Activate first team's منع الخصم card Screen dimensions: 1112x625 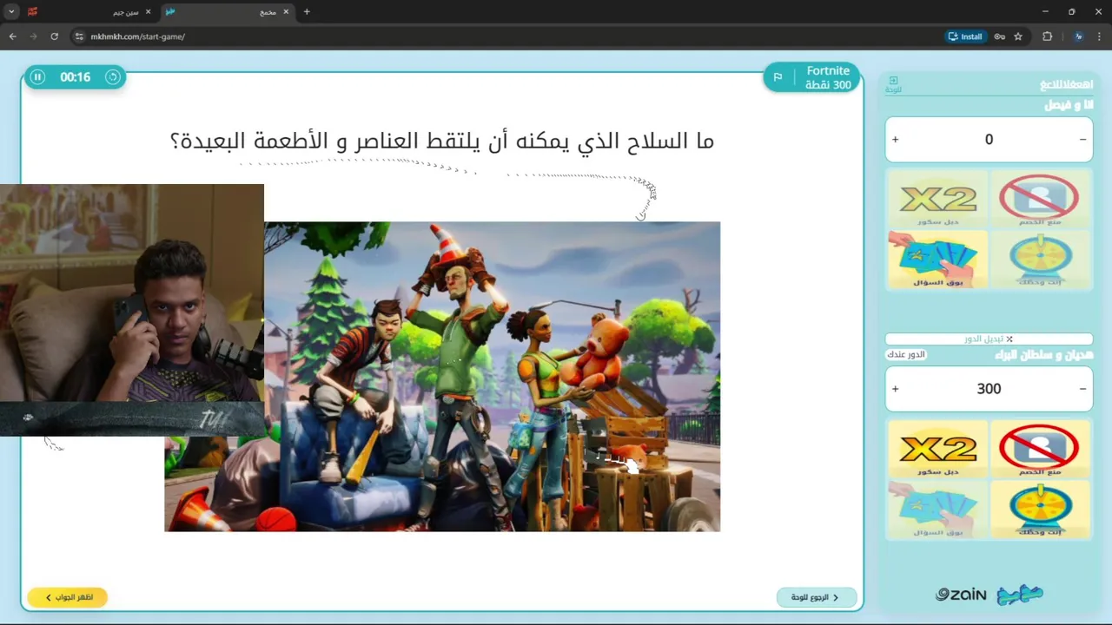pyautogui.click(x=1039, y=201)
